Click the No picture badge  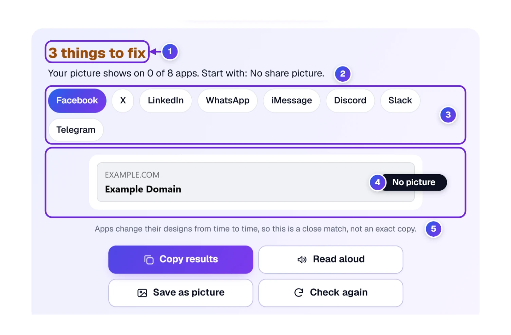click(x=414, y=182)
